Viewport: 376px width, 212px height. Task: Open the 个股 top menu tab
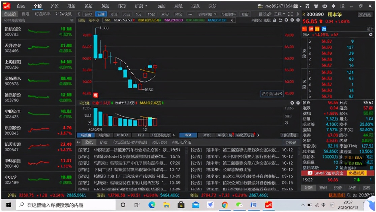(37, 6)
